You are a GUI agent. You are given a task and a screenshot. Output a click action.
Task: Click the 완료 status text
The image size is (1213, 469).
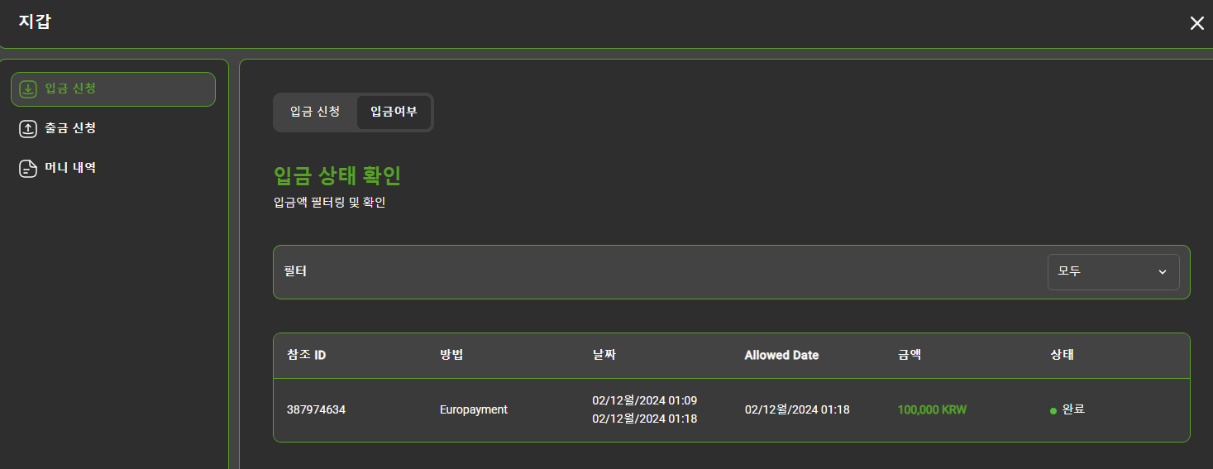click(1073, 409)
